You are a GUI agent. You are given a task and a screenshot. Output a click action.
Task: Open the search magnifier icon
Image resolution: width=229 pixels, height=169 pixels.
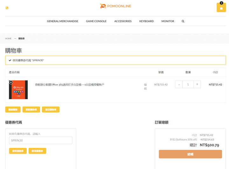(x=183, y=21)
